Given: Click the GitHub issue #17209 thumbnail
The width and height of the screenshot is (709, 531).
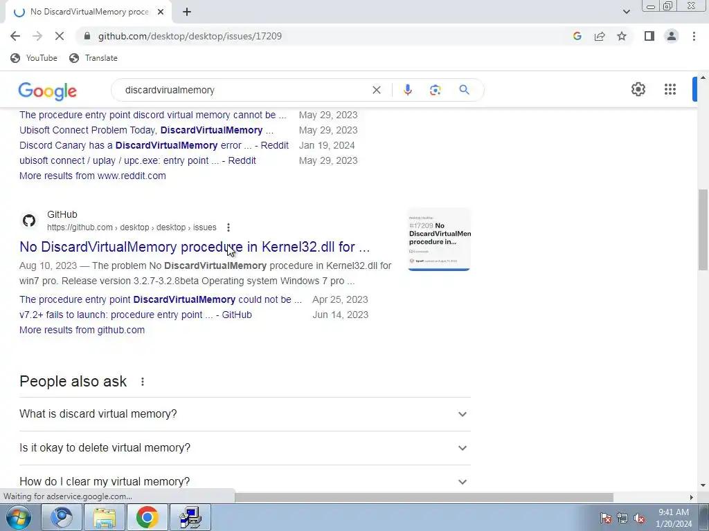Looking at the screenshot, I should (x=439, y=239).
